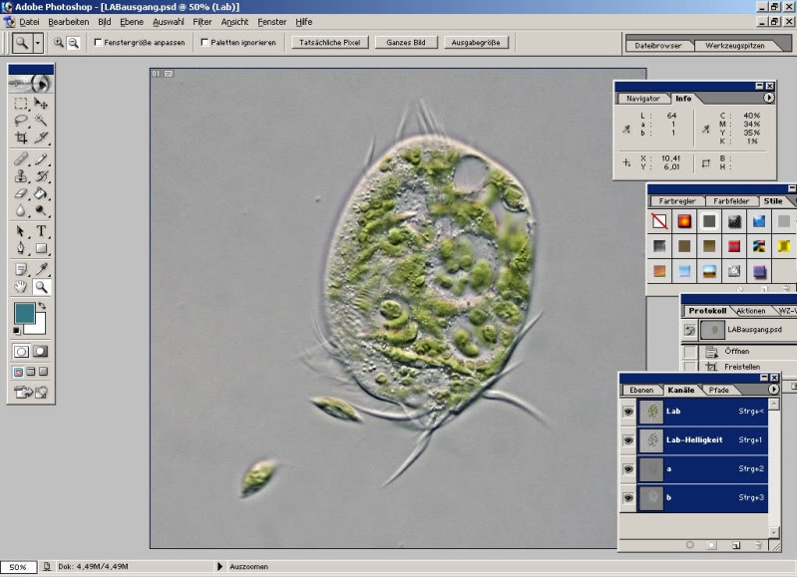Select the Blur tool

(21, 210)
